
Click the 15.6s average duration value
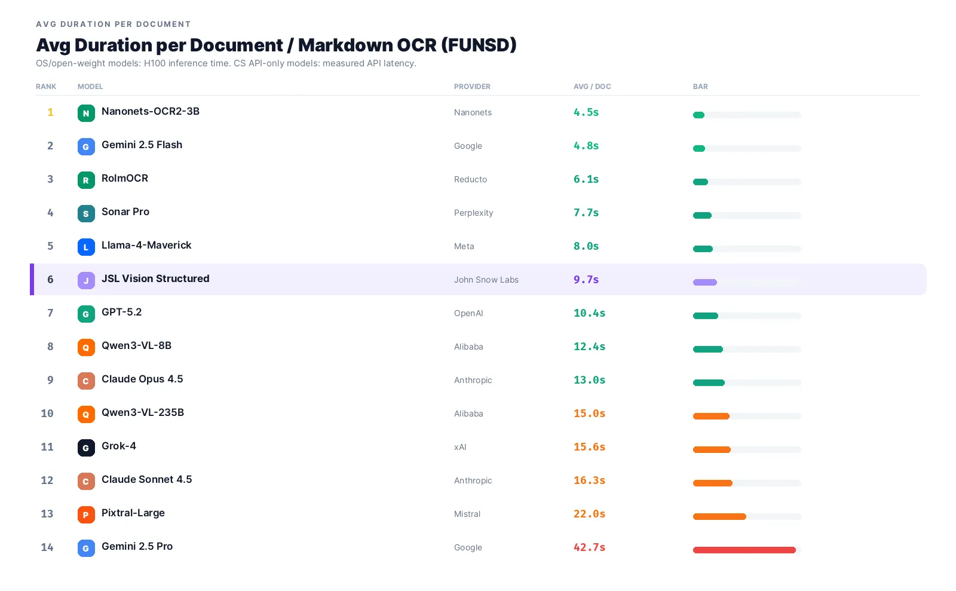click(590, 447)
